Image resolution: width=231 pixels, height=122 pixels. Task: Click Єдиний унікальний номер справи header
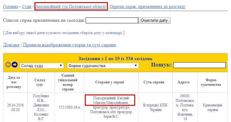click(69, 82)
